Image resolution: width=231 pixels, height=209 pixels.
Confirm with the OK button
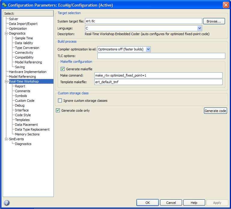tap(147, 203)
